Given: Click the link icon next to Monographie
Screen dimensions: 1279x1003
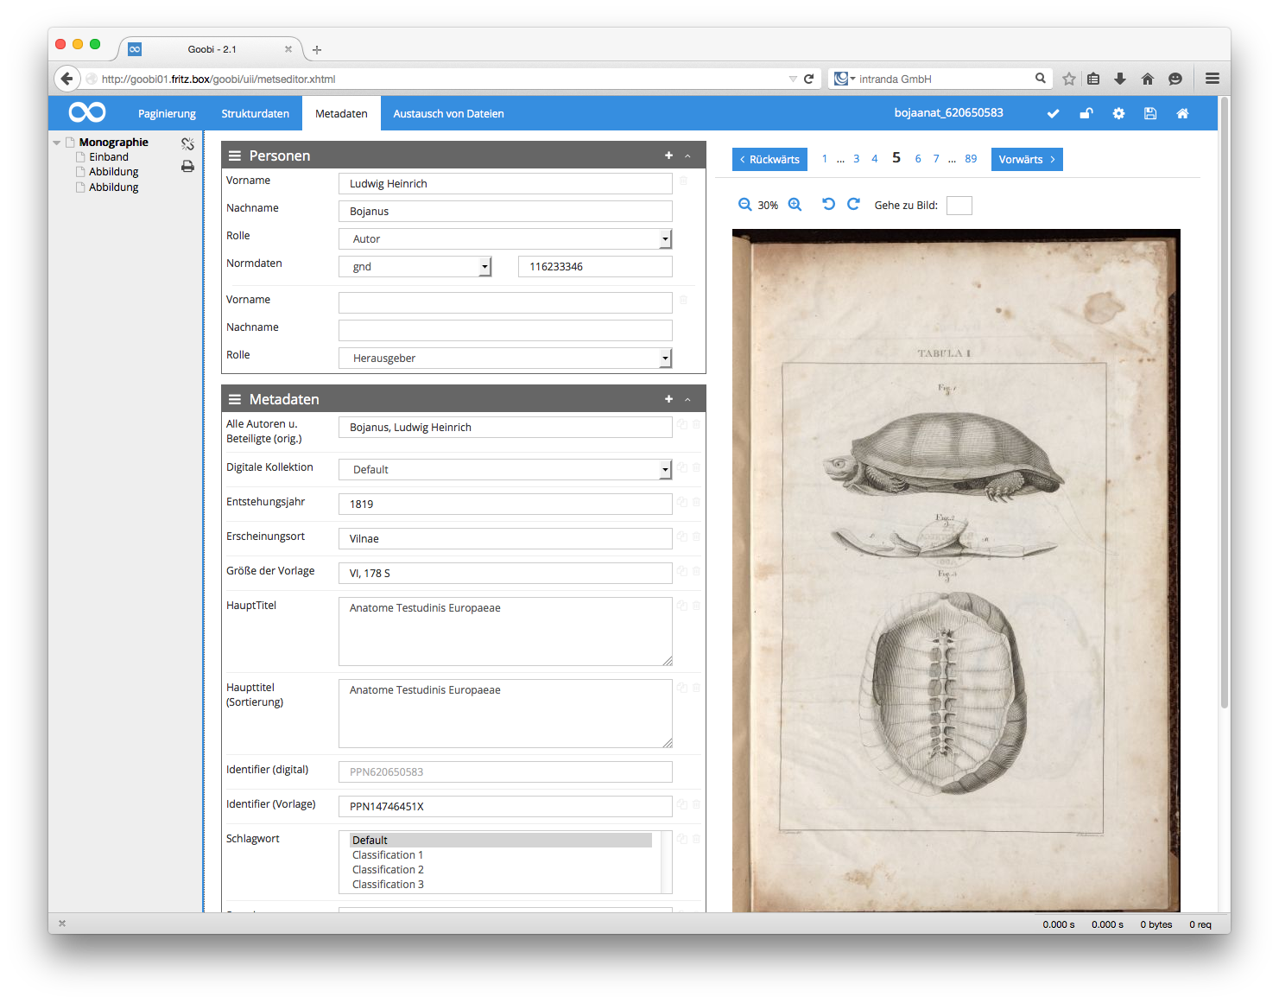Looking at the screenshot, I should point(187,143).
